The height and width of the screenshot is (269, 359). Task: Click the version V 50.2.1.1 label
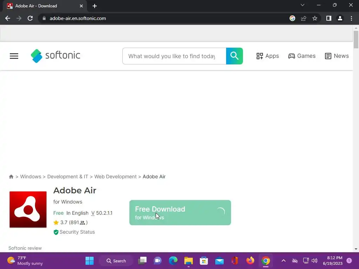102,213
